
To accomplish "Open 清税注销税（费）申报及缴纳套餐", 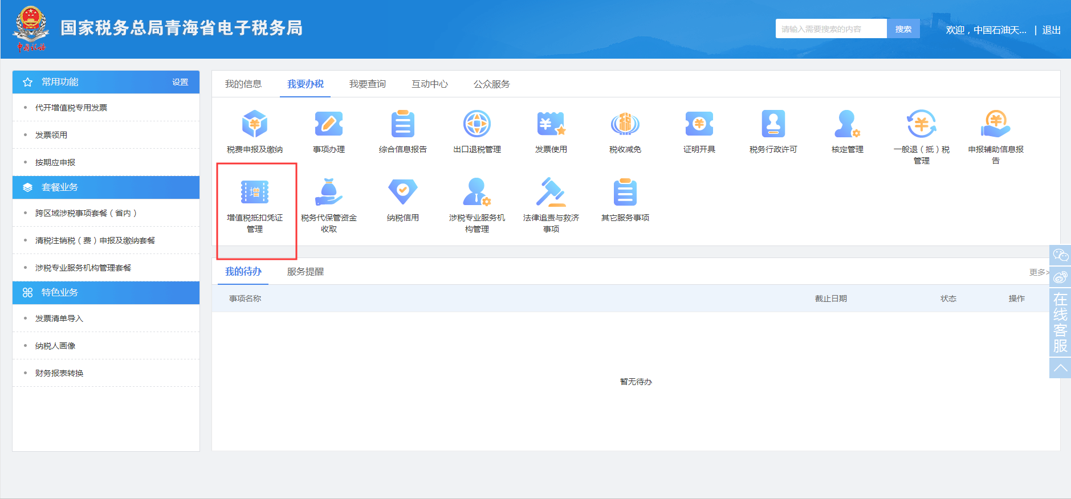I will 95,240.
